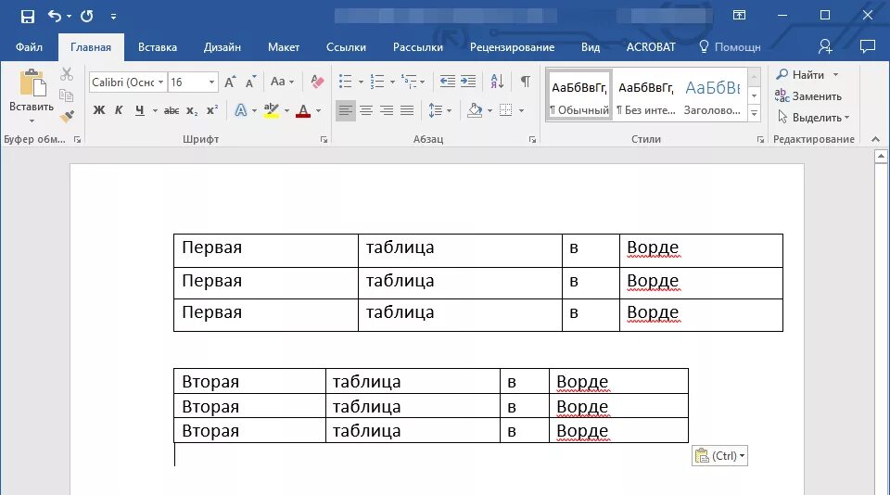Click the Помощн help search box
This screenshot has width=890, height=495.
point(730,46)
